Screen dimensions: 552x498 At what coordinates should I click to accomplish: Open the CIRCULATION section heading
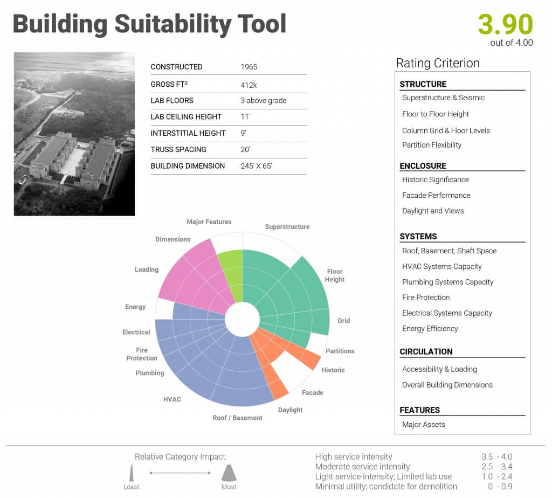click(426, 352)
